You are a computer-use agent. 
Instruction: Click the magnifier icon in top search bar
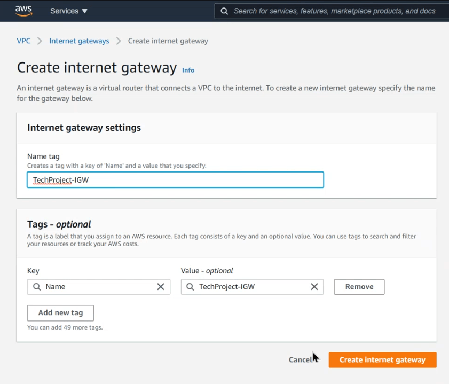point(224,11)
